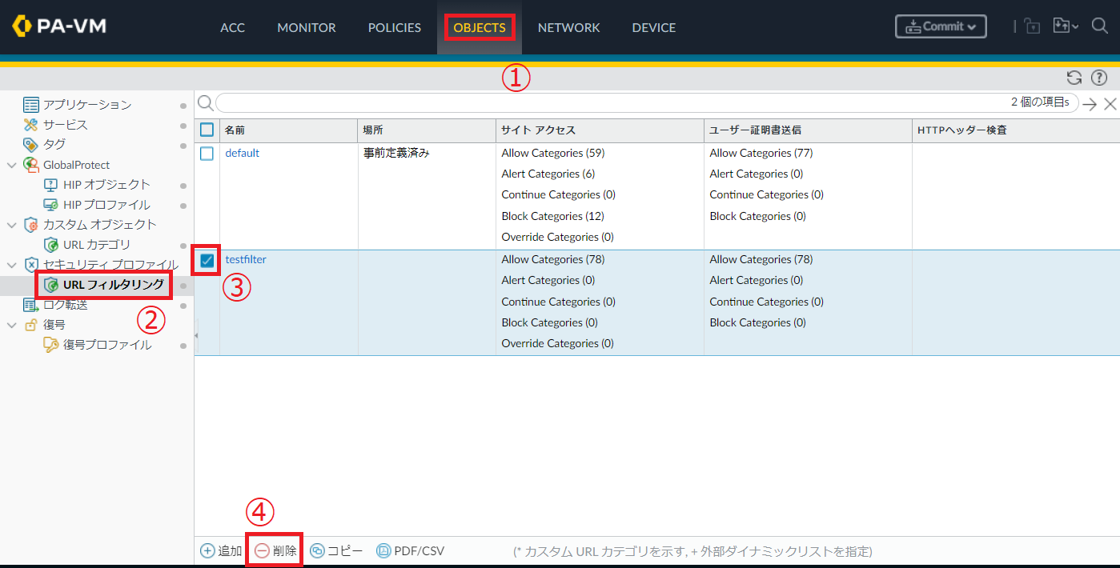Clear the filter with the X icon
Image resolution: width=1120 pixels, height=568 pixels.
1110,104
